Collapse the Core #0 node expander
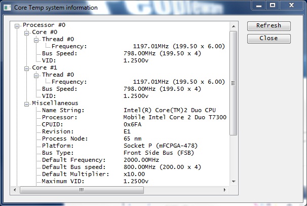This screenshot has height=206, width=307. click(27, 32)
